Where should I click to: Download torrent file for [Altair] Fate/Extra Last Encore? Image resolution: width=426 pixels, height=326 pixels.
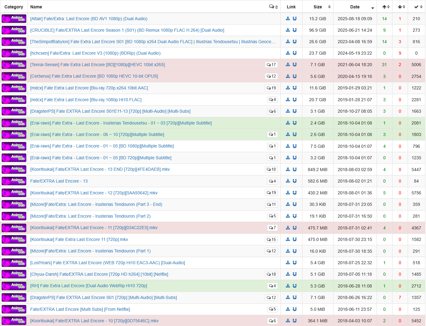[288, 19]
